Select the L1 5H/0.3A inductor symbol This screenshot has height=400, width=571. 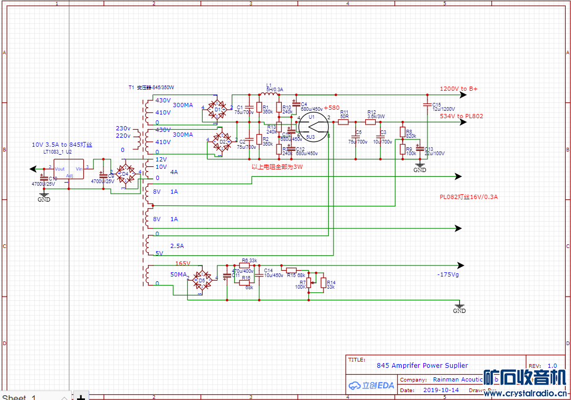coord(269,94)
